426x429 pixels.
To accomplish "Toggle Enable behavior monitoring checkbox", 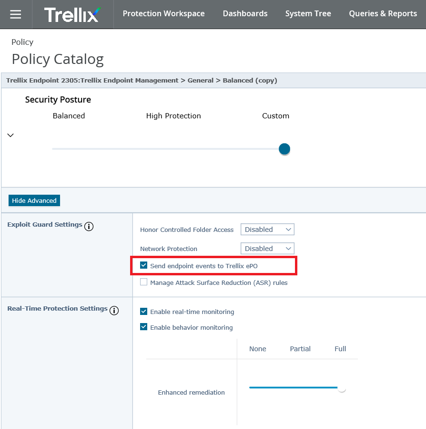I will (x=144, y=327).
